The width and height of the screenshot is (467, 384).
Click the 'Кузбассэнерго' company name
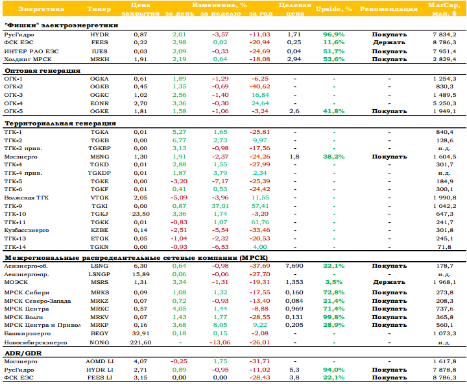tap(27, 230)
